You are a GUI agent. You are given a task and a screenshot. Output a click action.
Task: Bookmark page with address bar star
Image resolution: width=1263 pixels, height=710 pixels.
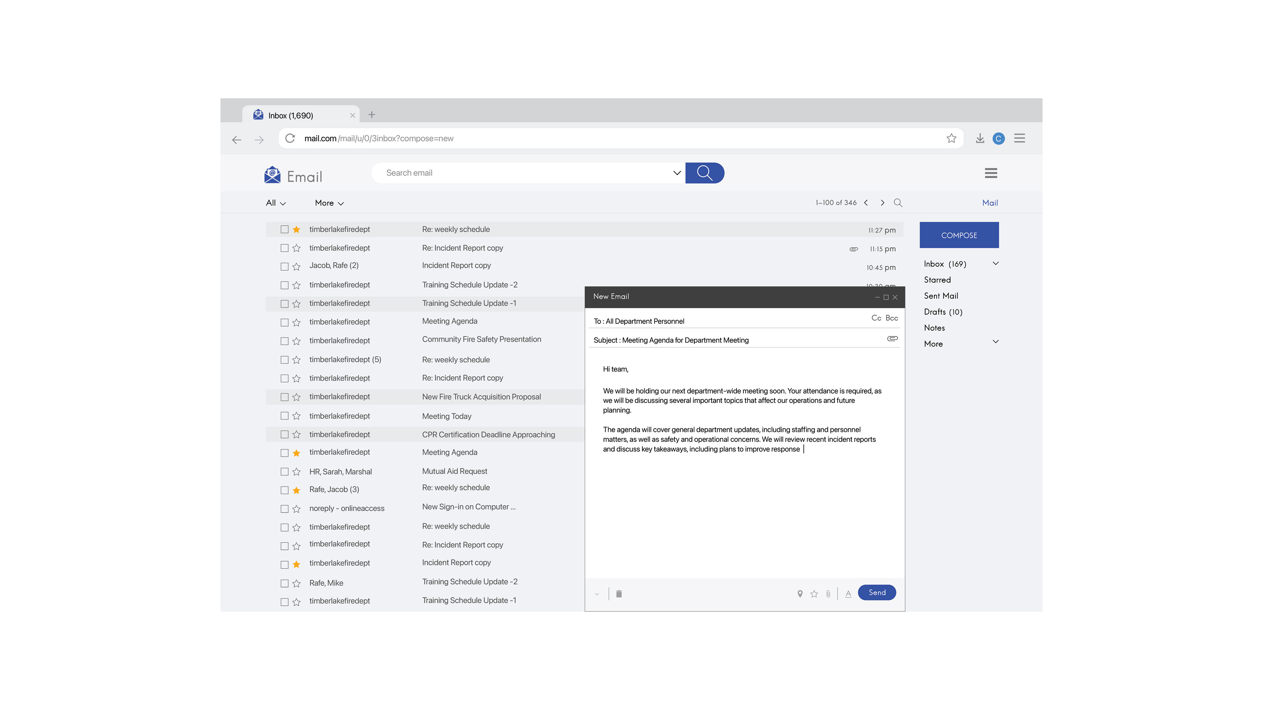click(951, 139)
